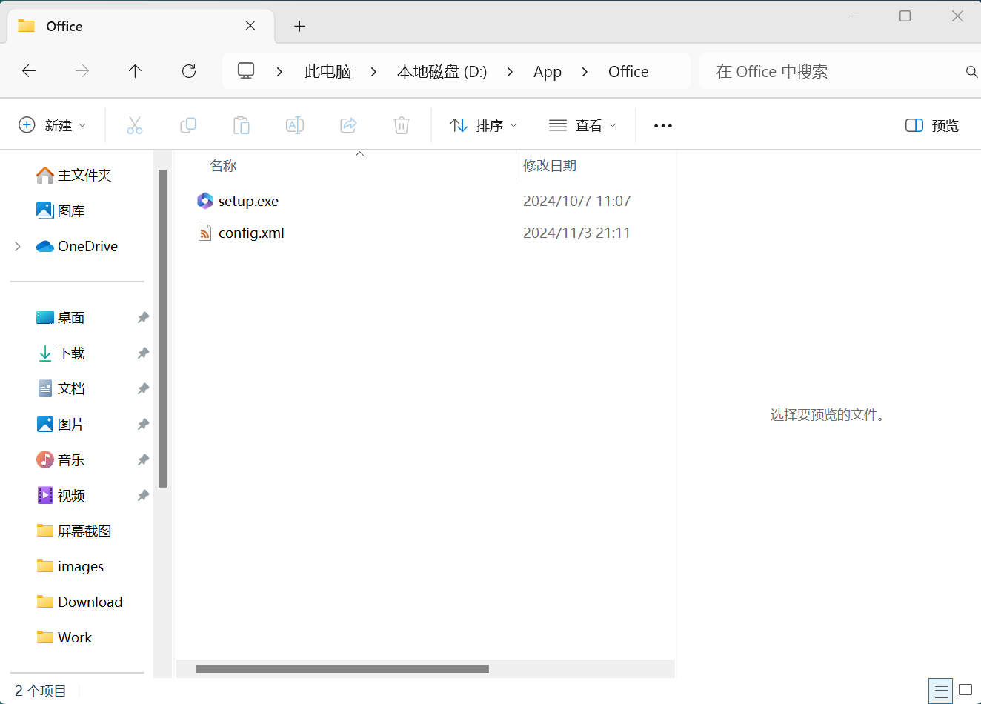Switch to details view icon in status bar
The image size is (981, 704).
pos(941,691)
